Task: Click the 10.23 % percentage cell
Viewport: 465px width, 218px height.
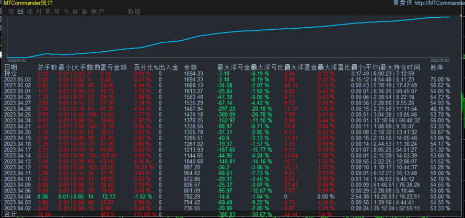Action: tap(144, 167)
